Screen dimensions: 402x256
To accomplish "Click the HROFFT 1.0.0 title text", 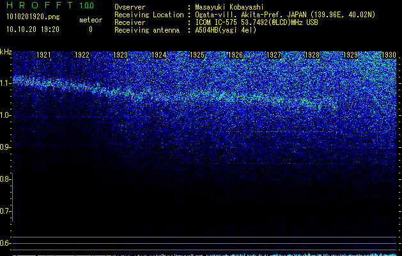I will click(x=50, y=5).
